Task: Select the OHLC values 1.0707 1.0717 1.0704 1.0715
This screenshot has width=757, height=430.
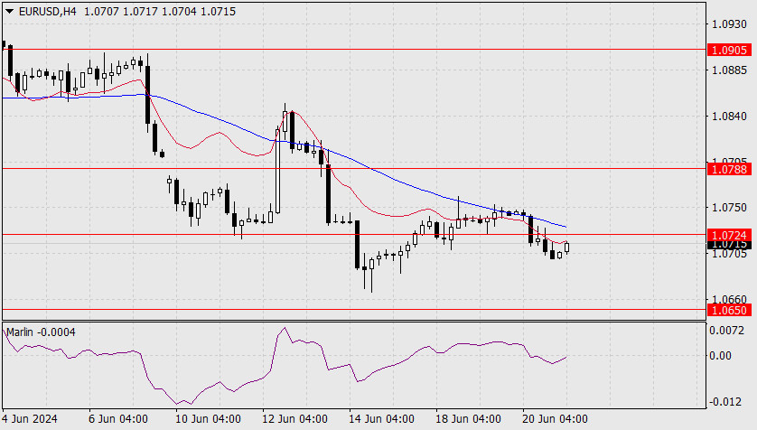Action: (160, 11)
